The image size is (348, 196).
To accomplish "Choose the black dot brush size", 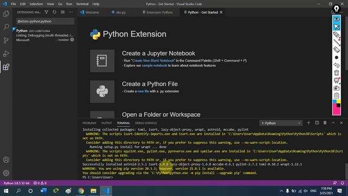I will (x=337, y=58).
